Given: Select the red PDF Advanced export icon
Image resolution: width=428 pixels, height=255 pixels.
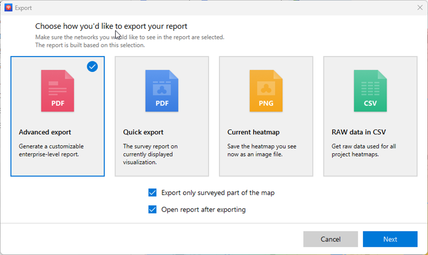Looking at the screenshot, I should [57, 90].
